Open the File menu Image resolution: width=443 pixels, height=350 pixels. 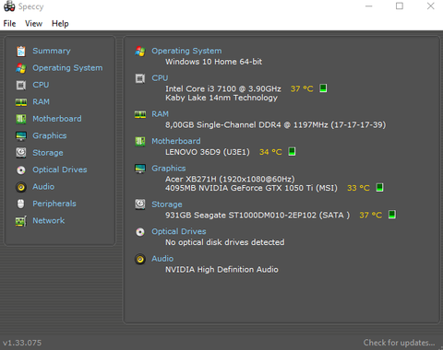click(9, 24)
